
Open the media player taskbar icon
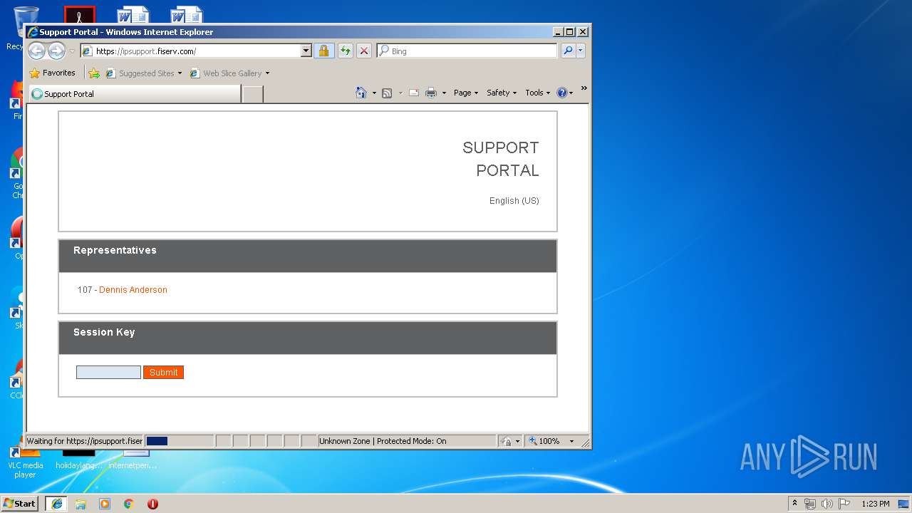(x=105, y=504)
